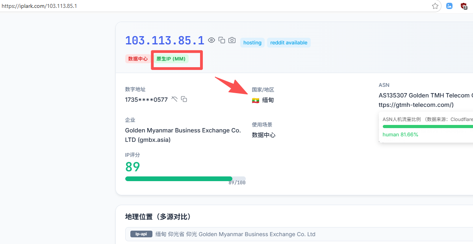Viewport: 473px width, 244px height.
Task: Open the blue image extension icon
Action: coord(449,6)
